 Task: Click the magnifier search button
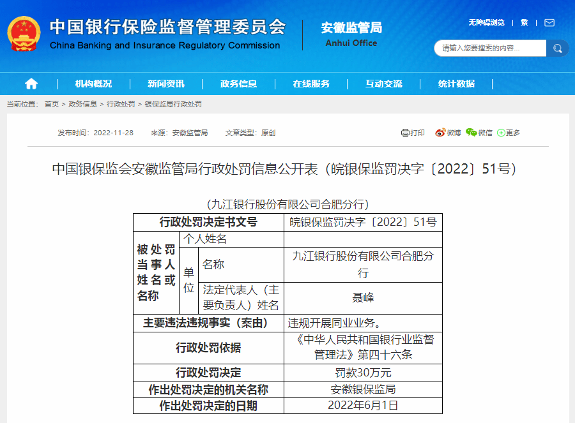[x=557, y=48]
